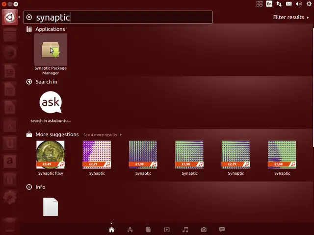
Task: Click the 'search in askubuntu...' label
Action: coord(51,121)
